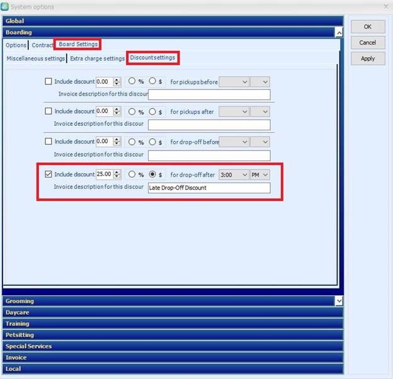Screen dimensions: 393x379
Task: Open the Board Settings tab
Action: 78,44
